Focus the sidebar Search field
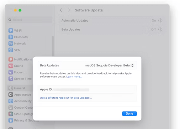Viewport: 180px width, 129px height. [x=29, y=20]
